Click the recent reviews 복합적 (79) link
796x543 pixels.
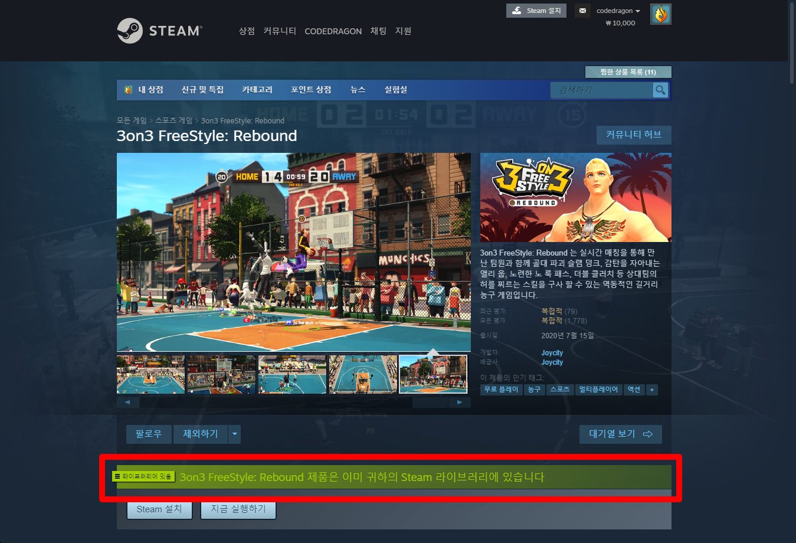click(x=559, y=311)
